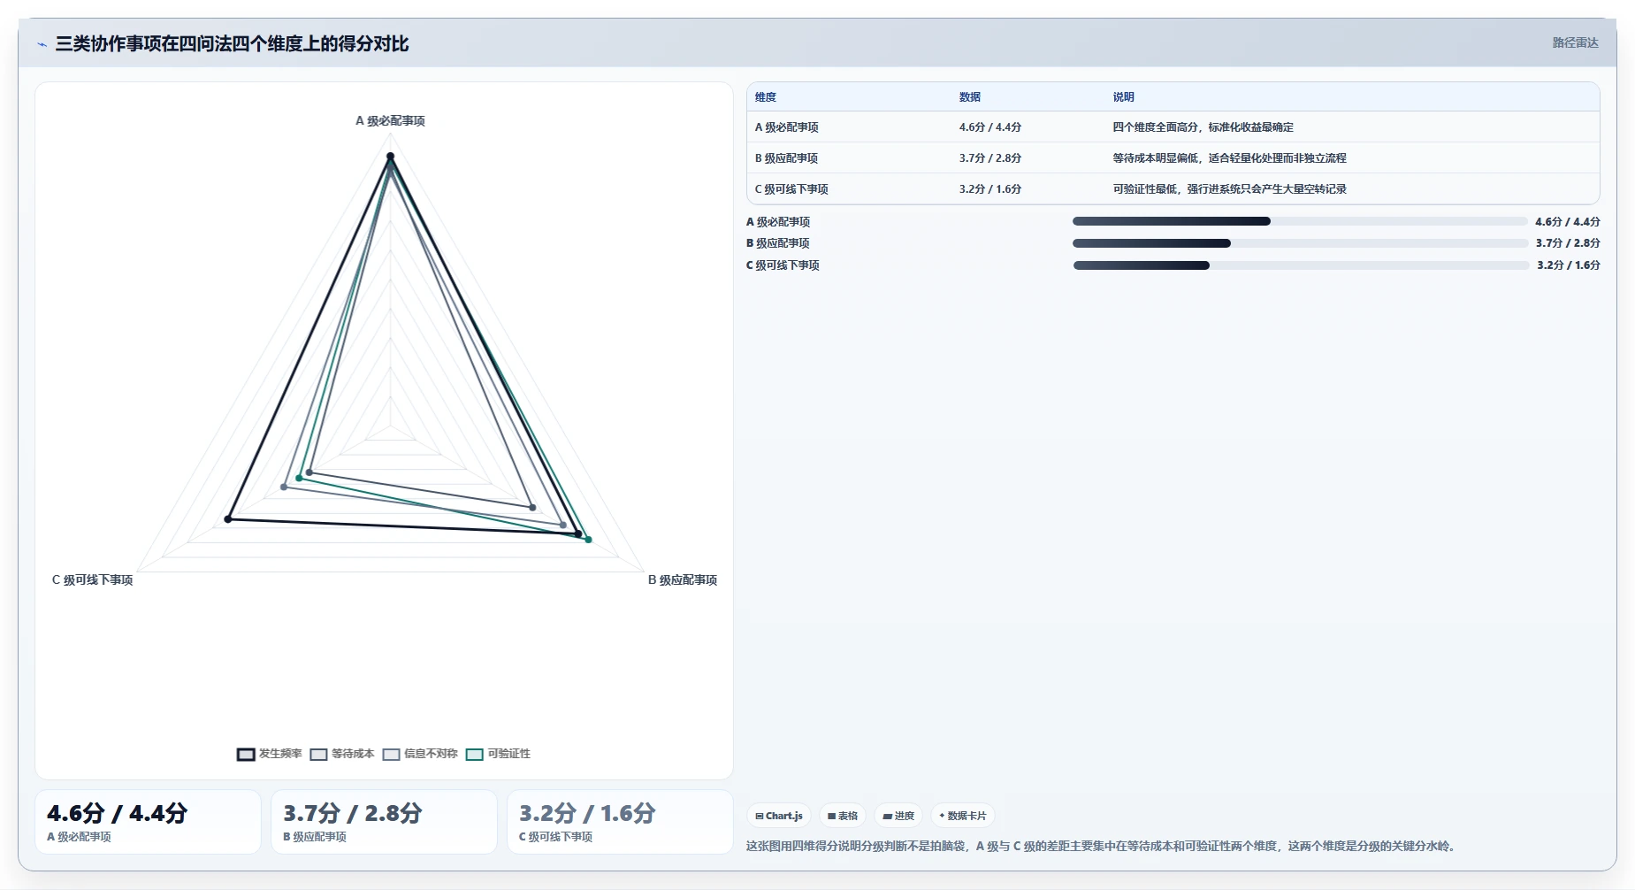
Task: Click progress list label C 级可线下事项
Action: [x=783, y=265]
